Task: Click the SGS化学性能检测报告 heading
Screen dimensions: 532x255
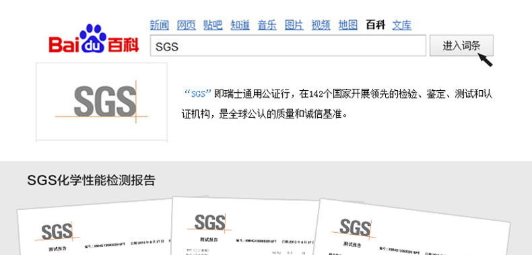Action: coord(91,180)
